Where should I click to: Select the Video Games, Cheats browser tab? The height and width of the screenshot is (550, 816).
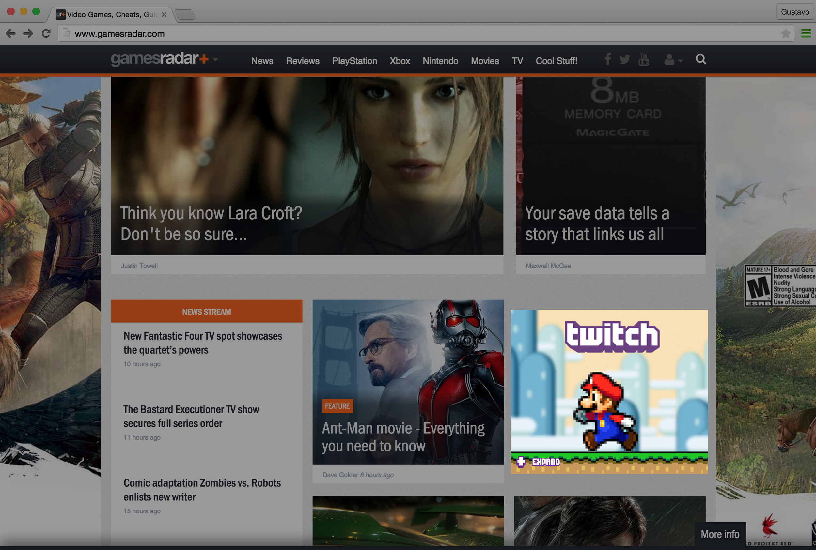[x=112, y=14]
